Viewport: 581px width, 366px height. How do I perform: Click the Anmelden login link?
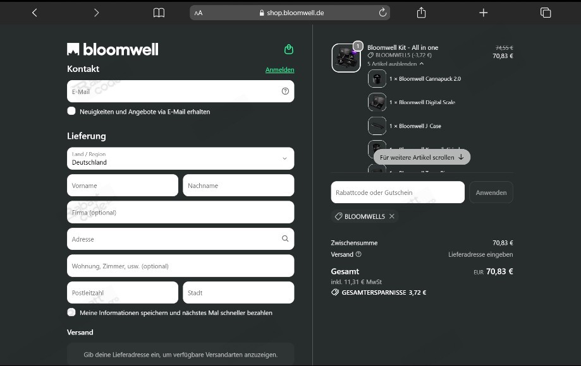[x=280, y=70]
